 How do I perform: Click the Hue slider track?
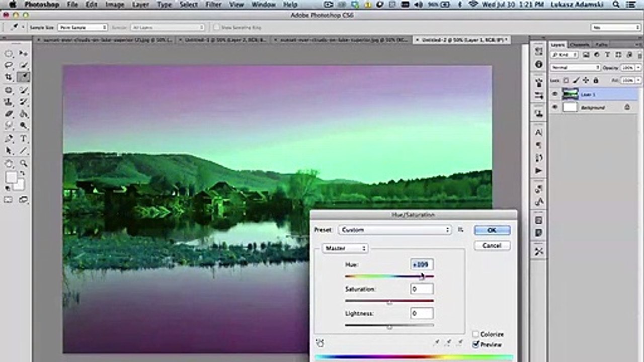(389, 276)
